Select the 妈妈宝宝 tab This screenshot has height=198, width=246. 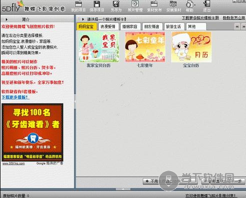[86, 26]
